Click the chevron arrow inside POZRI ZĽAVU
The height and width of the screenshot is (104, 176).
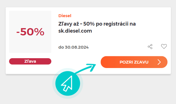(x=159, y=62)
